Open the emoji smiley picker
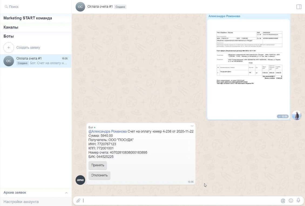This screenshot has width=305, height=206. pos(291,201)
